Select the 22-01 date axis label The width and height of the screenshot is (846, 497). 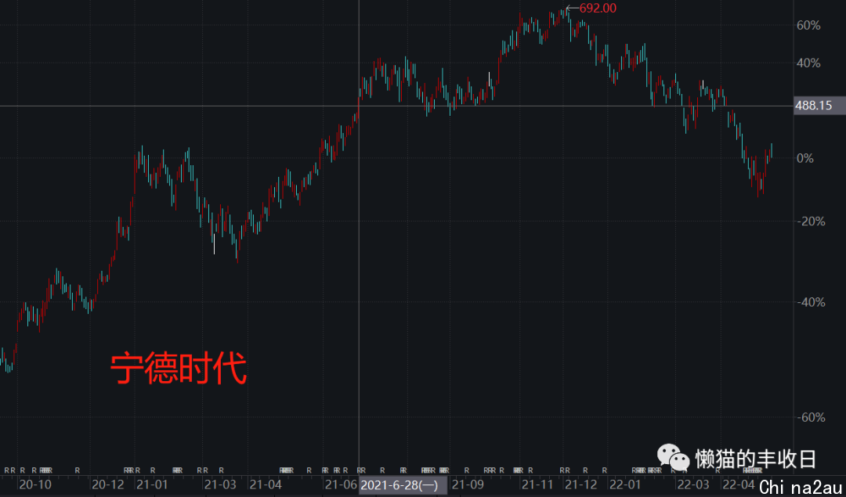click(624, 484)
